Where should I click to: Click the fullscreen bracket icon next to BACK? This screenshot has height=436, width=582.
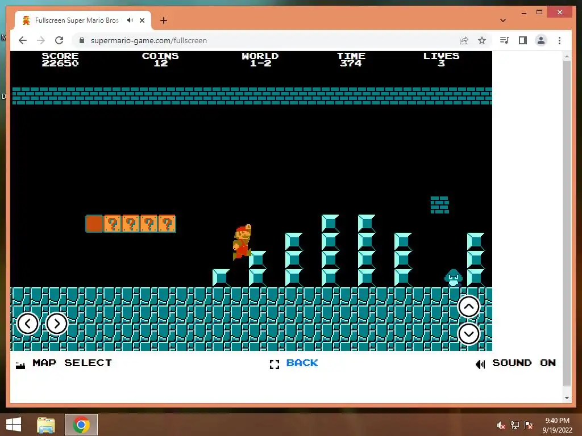(x=275, y=364)
